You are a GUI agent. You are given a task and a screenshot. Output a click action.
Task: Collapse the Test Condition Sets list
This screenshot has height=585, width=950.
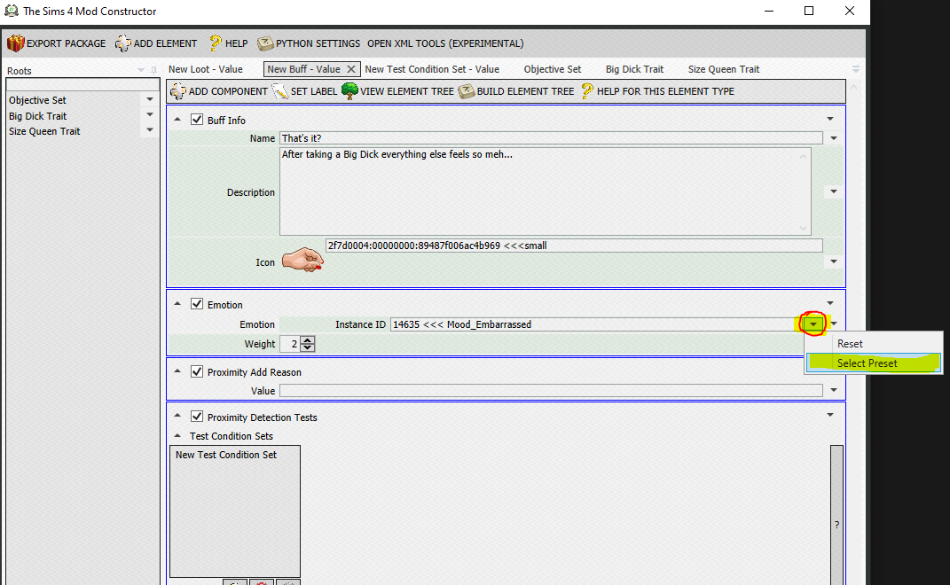pyautogui.click(x=177, y=435)
